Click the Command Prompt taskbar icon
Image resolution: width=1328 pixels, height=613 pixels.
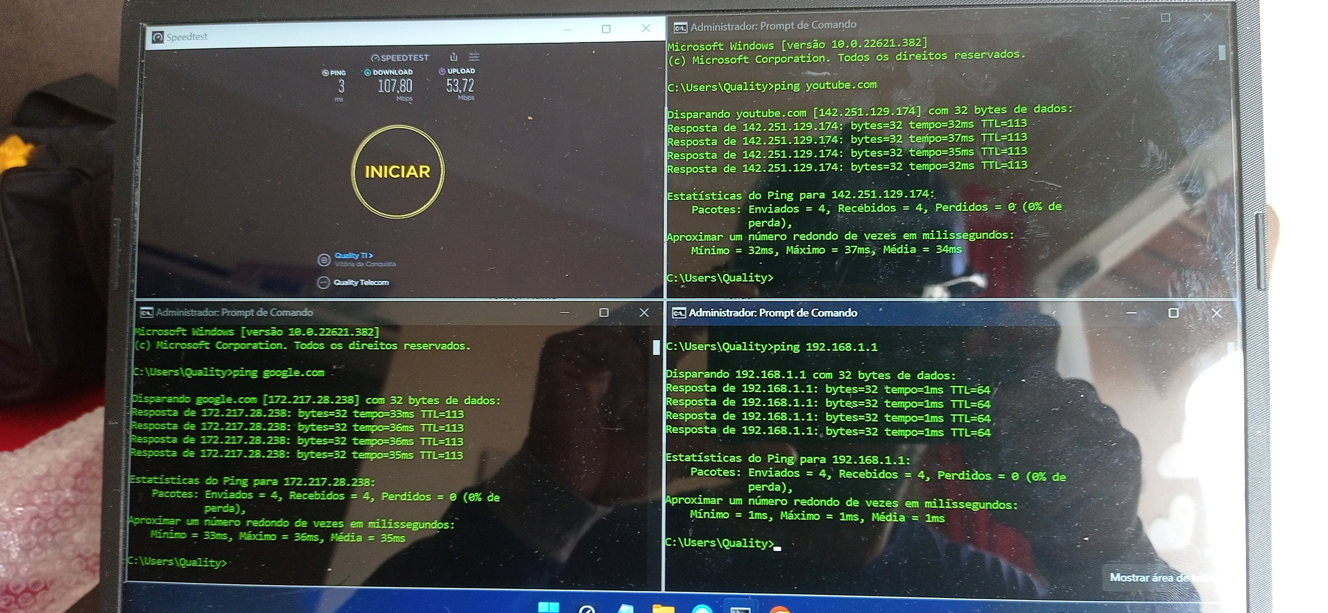tap(740, 610)
